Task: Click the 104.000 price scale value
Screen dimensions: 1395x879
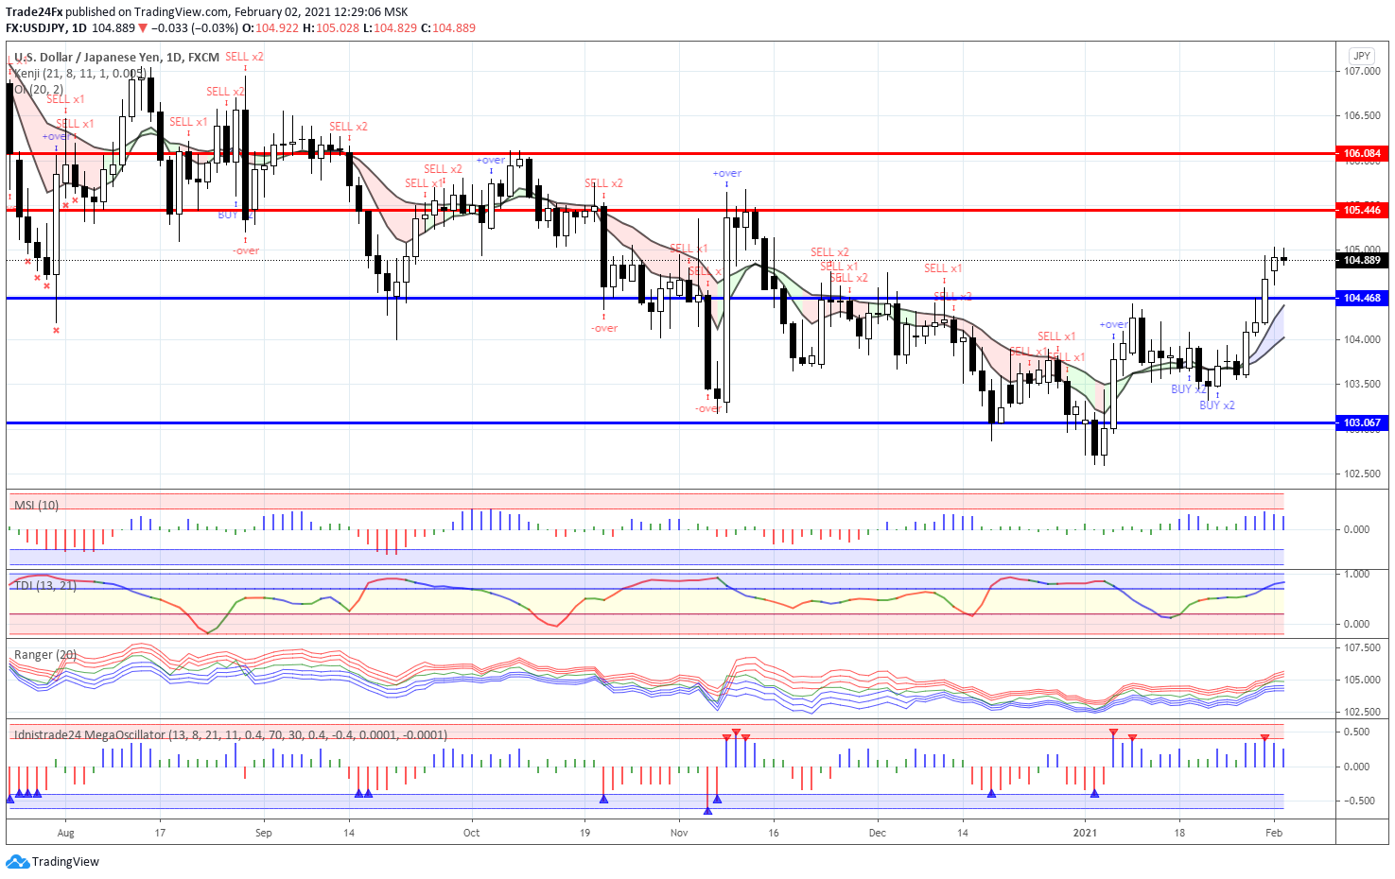Action: [x=1362, y=339]
